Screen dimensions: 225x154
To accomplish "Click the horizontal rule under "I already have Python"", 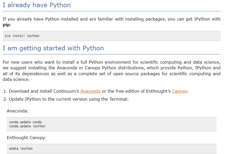I will 111,11.
